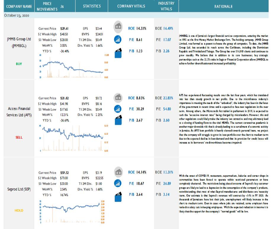Click the COMPANY VITALS column header
The width and height of the screenshot is (276, 229).
(x=131, y=6)
